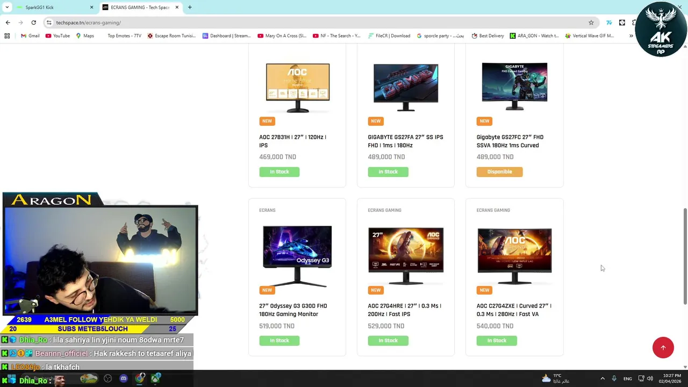Screen dimensions: 688x387
Task: Show hidden system tray icons
Action: (603, 378)
